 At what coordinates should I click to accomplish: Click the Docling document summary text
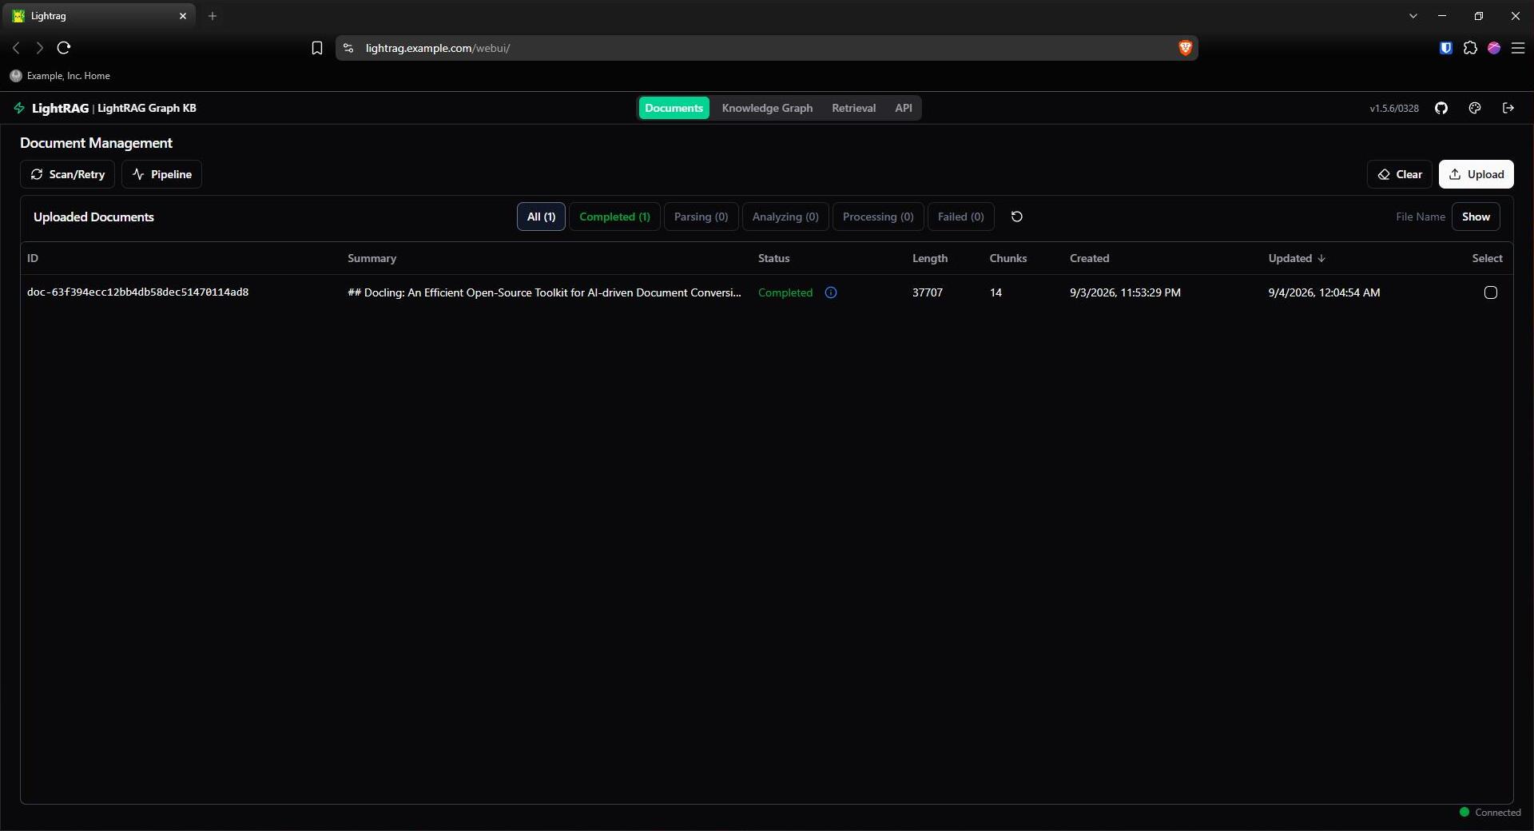point(544,292)
